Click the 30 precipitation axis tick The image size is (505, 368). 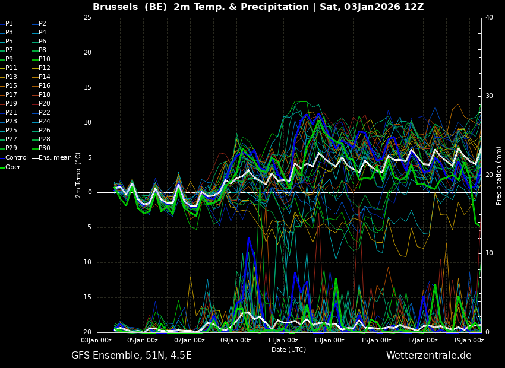tap(489, 96)
